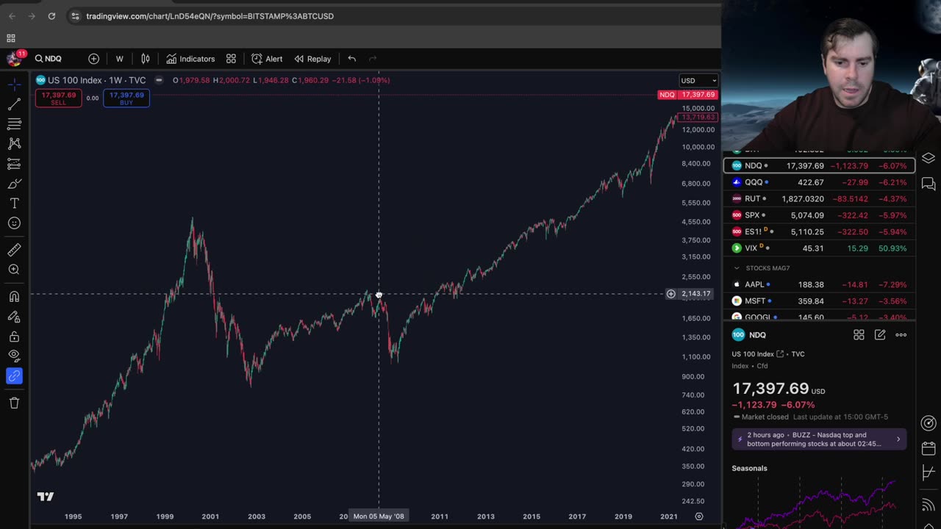Image resolution: width=941 pixels, height=529 pixels.
Task: Open the chats speech bubble icon
Action: click(x=929, y=184)
